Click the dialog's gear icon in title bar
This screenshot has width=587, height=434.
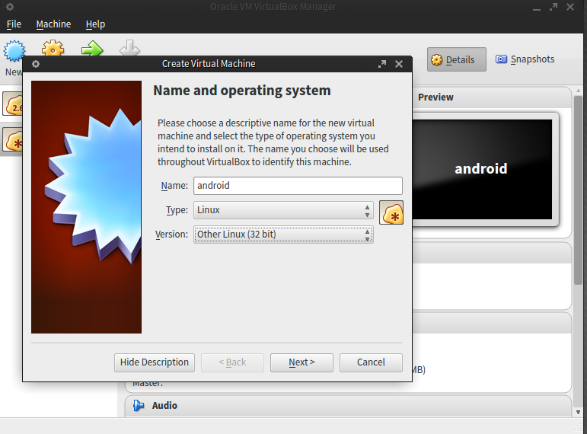point(36,64)
